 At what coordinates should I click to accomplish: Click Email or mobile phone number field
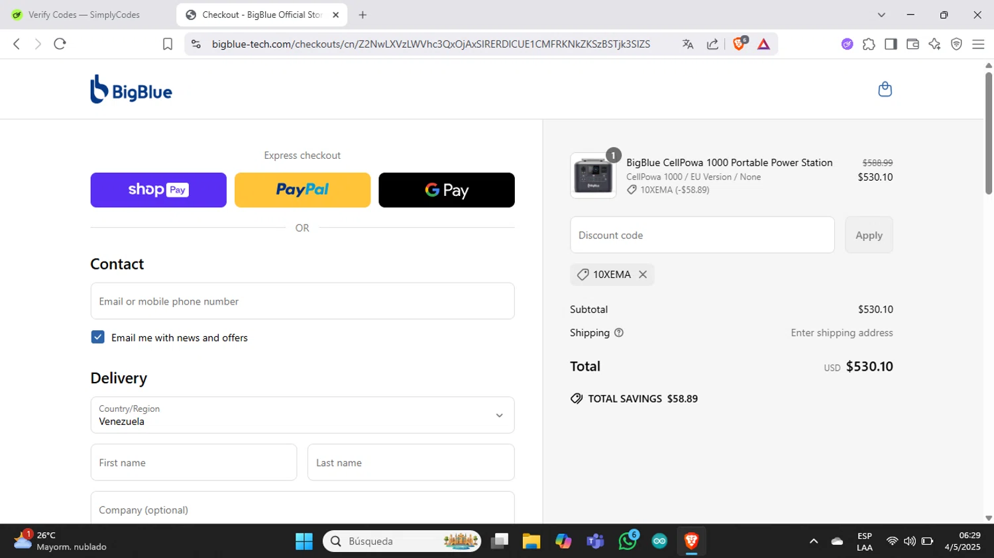302,301
